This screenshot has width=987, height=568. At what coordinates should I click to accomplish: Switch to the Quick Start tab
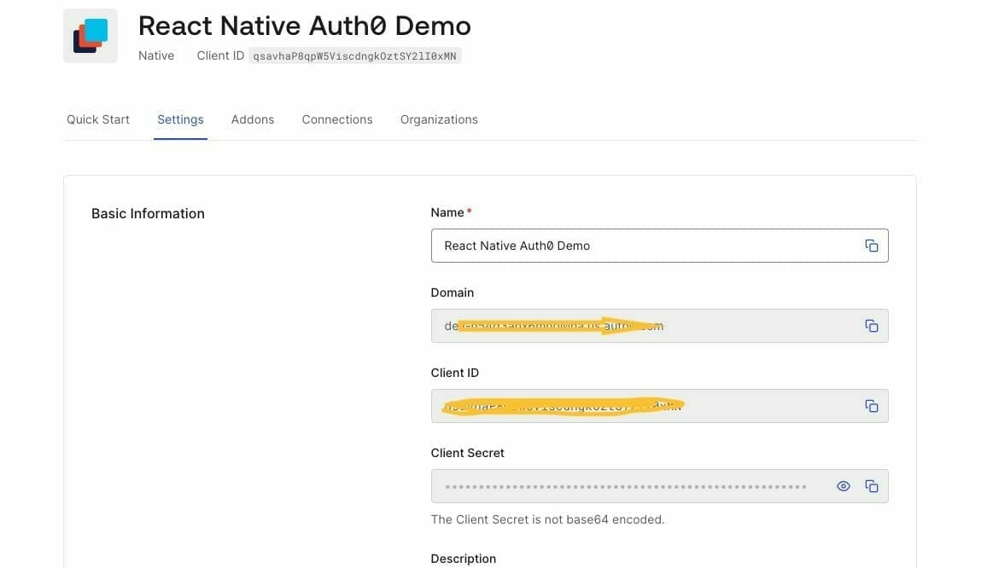[x=97, y=119]
